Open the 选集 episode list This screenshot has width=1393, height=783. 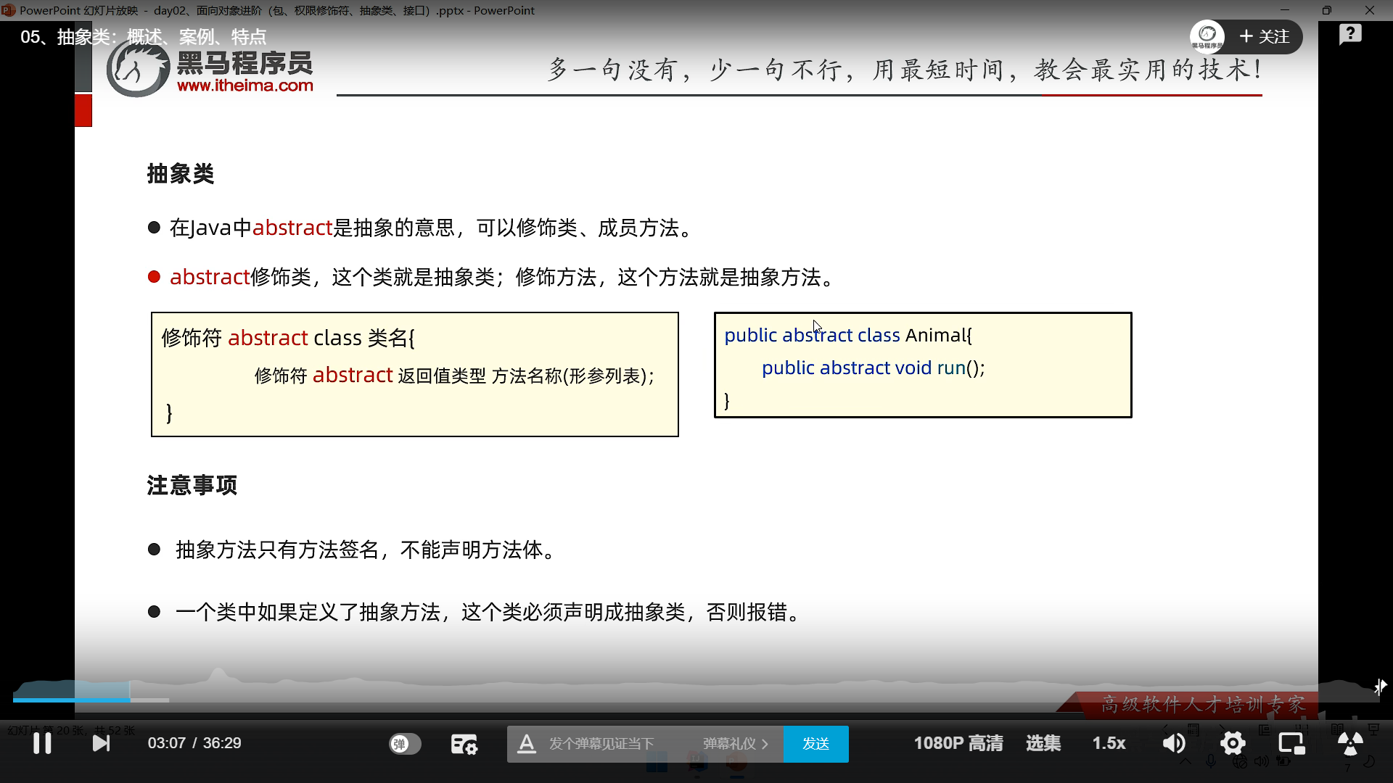[x=1043, y=743]
